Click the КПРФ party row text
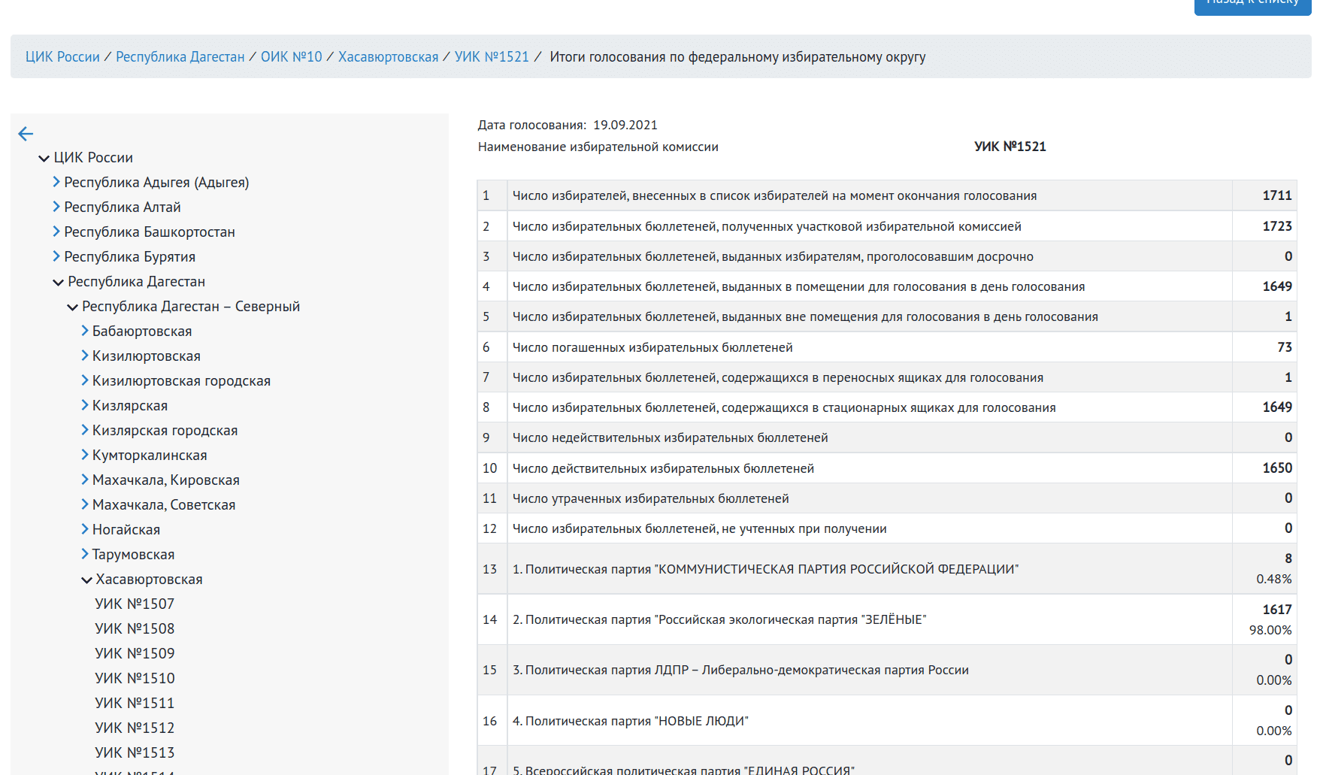The width and height of the screenshot is (1323, 775). (765, 569)
